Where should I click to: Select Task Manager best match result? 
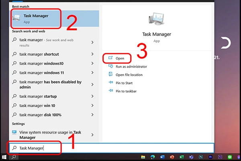(54, 19)
